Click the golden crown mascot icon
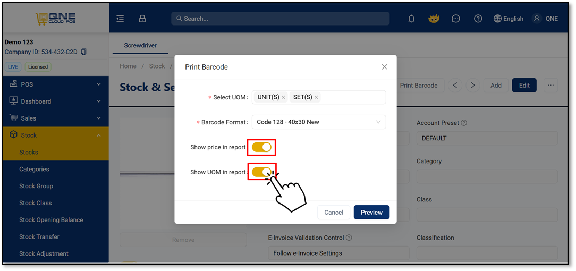Viewport: 576px width, 271px height. pyautogui.click(x=434, y=19)
